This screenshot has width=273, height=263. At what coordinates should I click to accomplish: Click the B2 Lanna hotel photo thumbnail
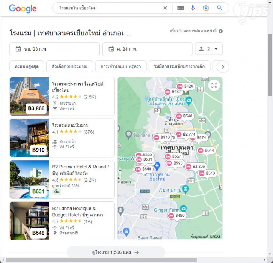(x=29, y=221)
